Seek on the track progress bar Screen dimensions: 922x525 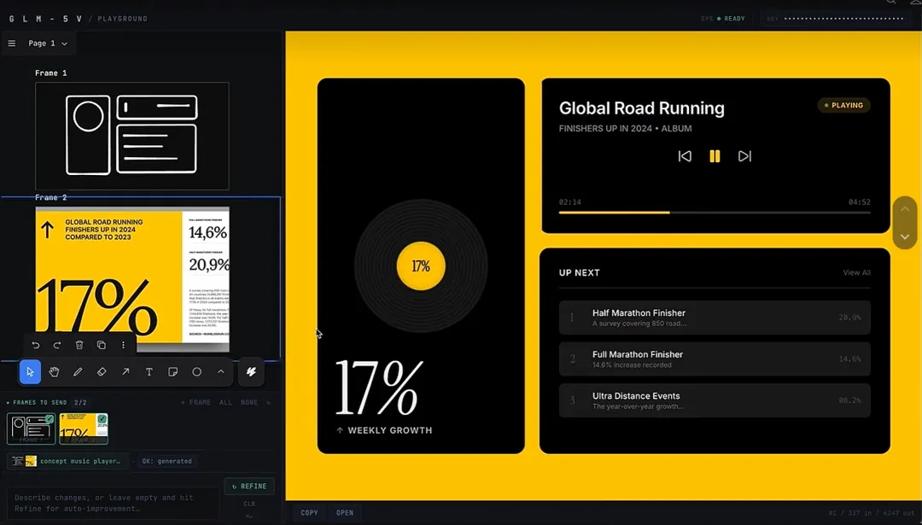(x=715, y=213)
